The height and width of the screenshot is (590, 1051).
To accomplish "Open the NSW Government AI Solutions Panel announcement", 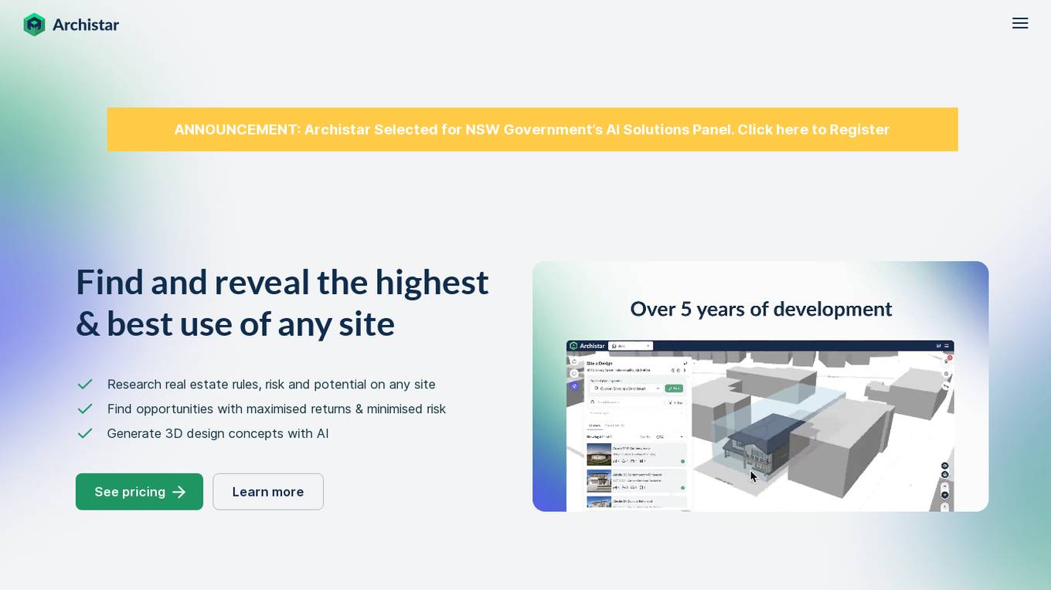I will 532,130.
